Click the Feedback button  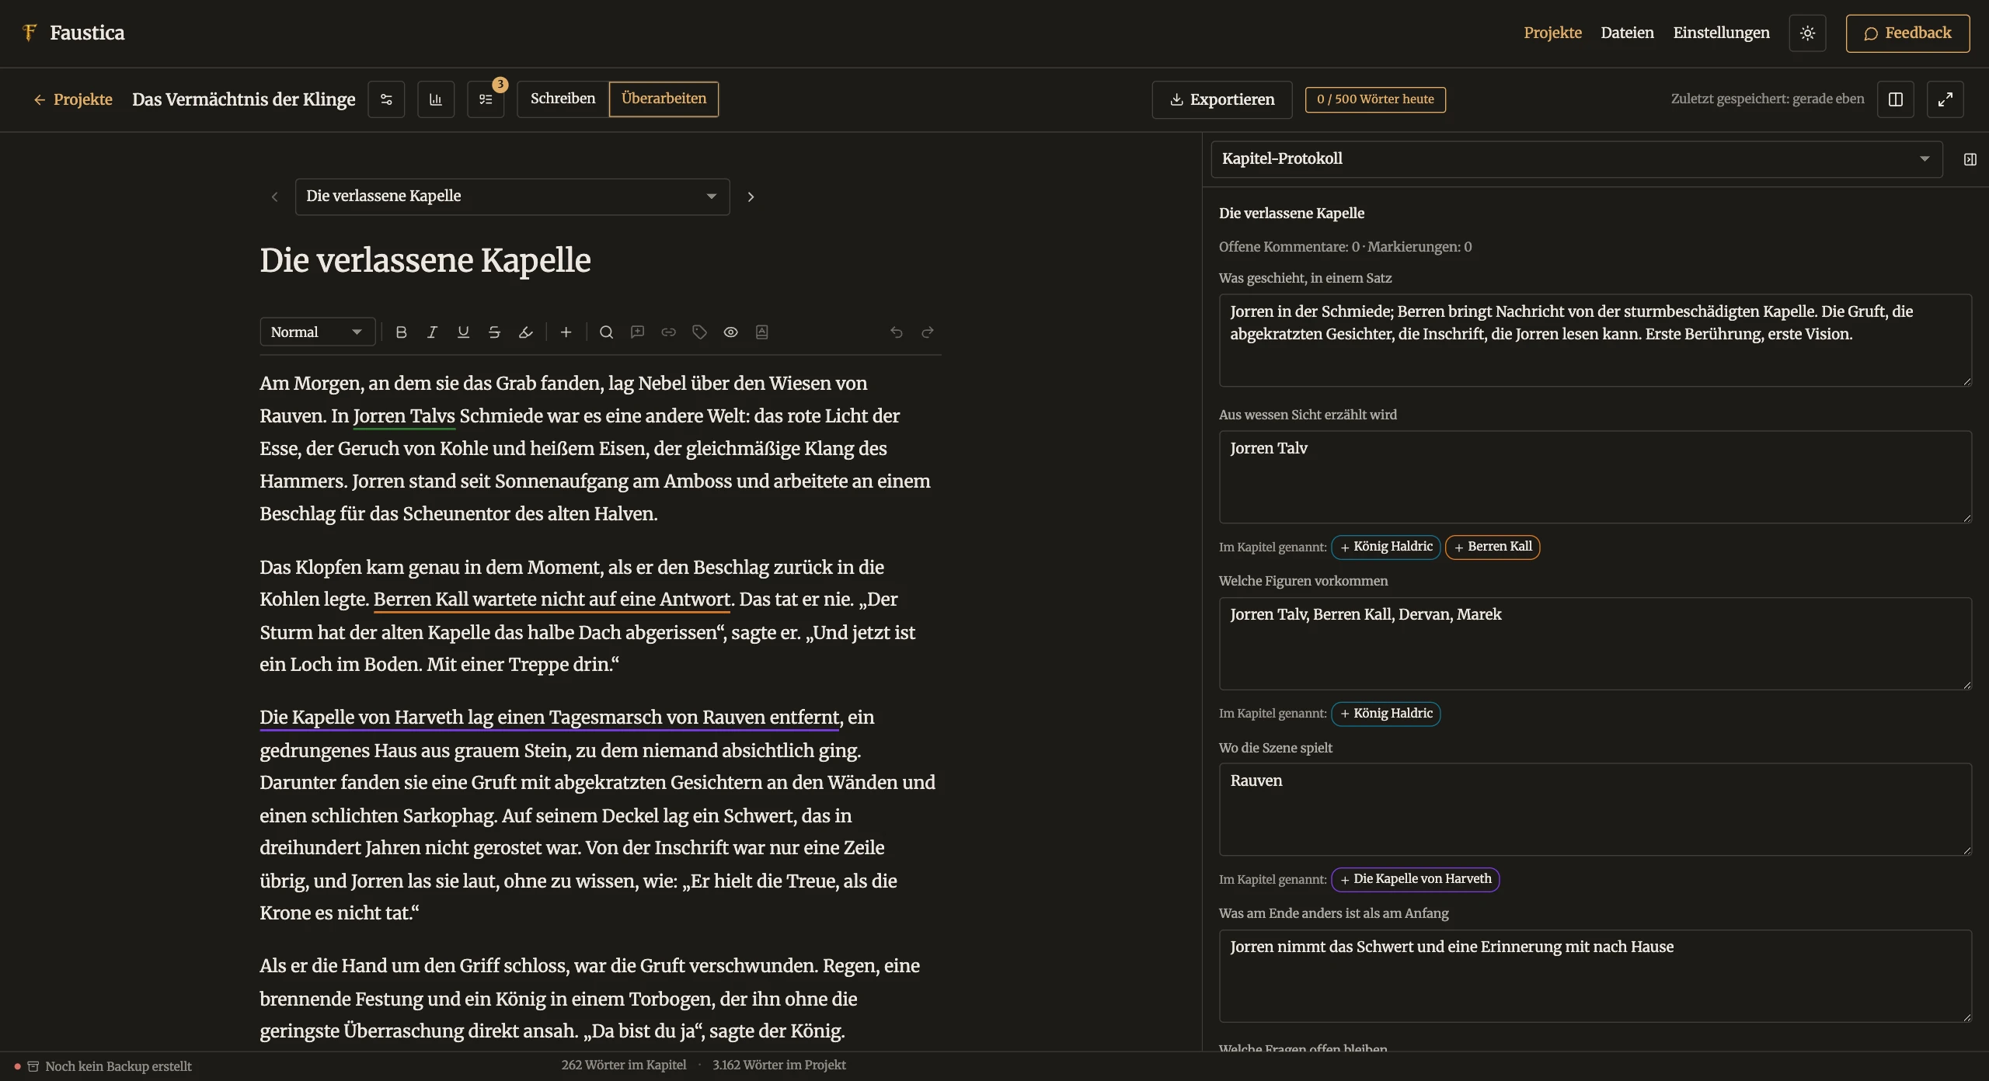click(1907, 33)
